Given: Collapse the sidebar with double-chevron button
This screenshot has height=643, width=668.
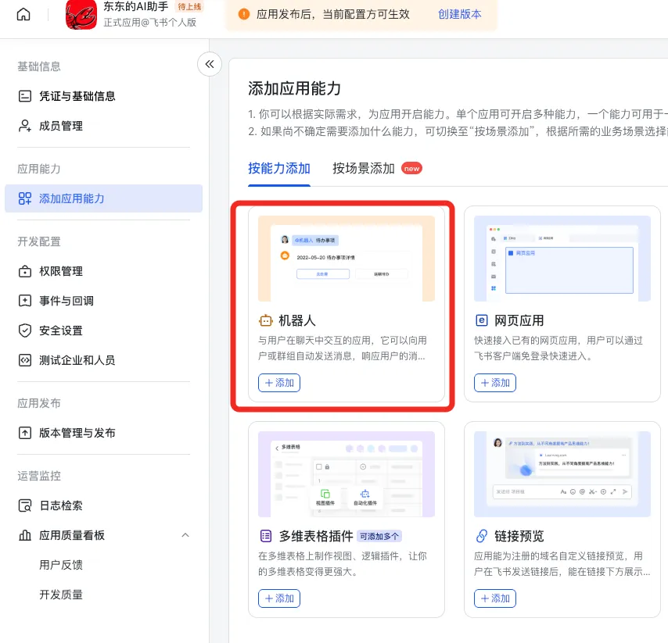Looking at the screenshot, I should pyautogui.click(x=210, y=64).
